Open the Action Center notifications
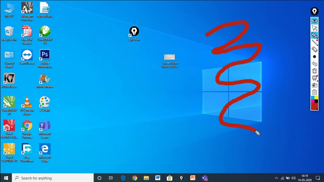The width and height of the screenshot is (324, 182). point(318,178)
